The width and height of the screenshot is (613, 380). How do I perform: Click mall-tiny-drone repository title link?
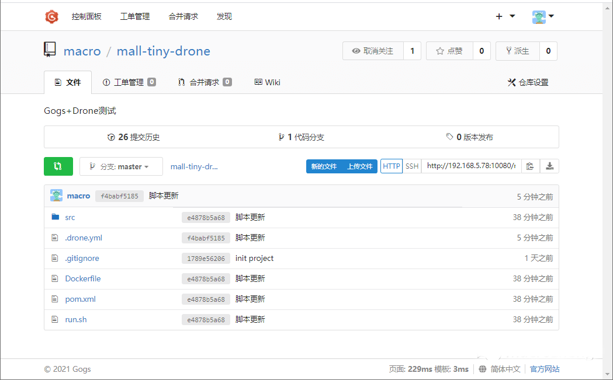click(164, 51)
